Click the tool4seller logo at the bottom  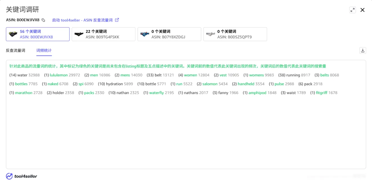tap(22, 176)
